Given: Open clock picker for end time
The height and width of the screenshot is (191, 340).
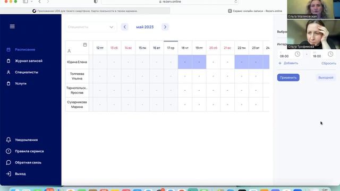Looking at the screenshot, I should (330, 54).
